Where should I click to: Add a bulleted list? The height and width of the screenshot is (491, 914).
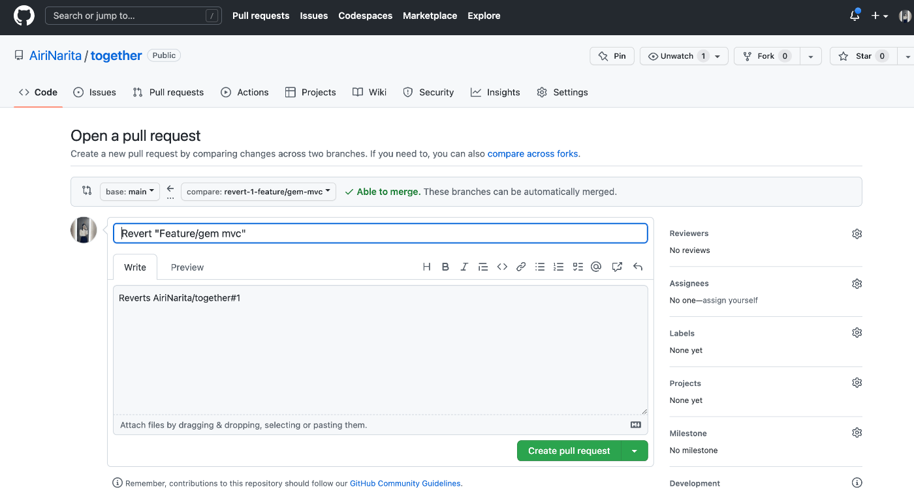click(x=540, y=267)
